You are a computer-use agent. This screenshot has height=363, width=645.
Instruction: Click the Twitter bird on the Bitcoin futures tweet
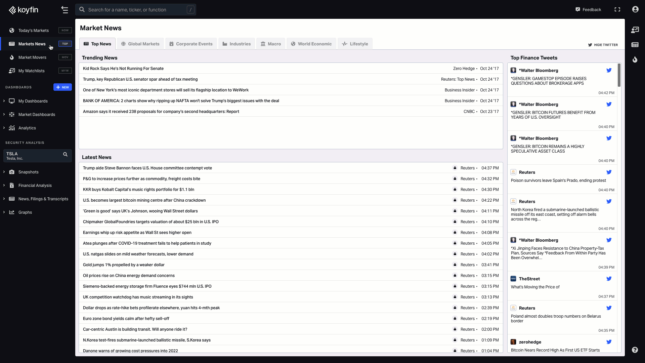(609, 104)
